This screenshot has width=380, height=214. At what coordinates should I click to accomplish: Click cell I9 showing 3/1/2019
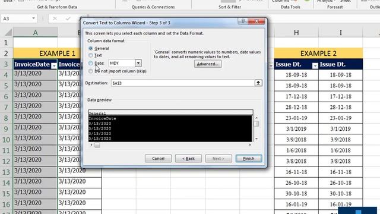coord(341,129)
